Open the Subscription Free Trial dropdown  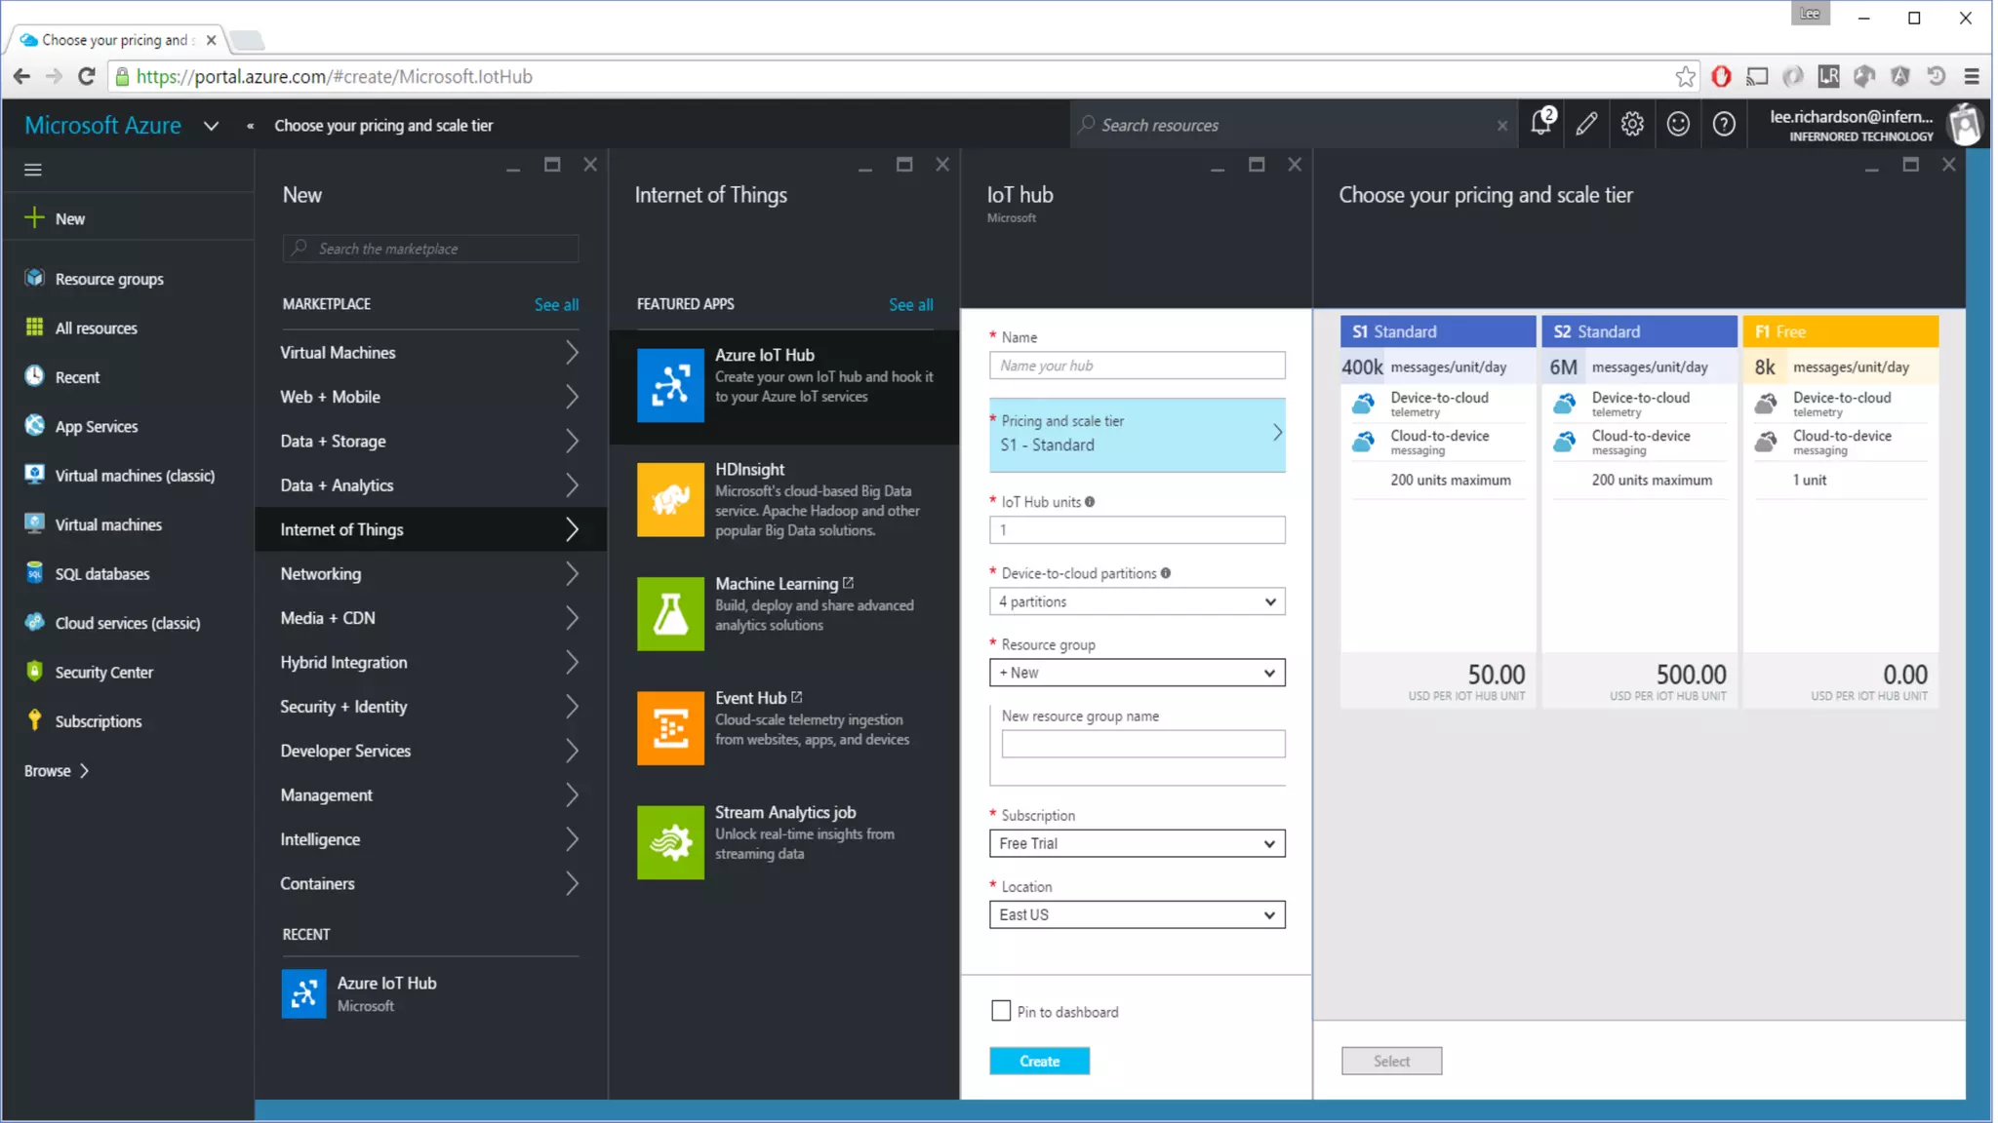(1137, 843)
